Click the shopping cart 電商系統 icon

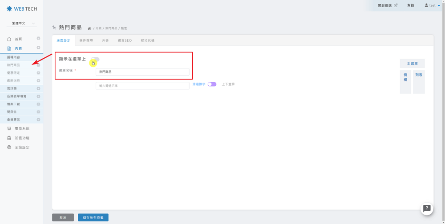(x=9, y=128)
